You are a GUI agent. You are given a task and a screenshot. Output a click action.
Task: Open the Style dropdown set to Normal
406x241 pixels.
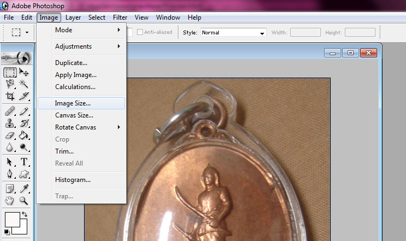coord(234,32)
